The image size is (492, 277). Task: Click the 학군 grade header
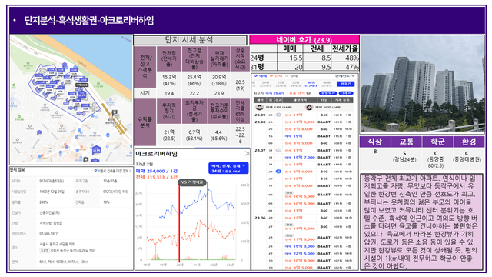tap(437, 142)
